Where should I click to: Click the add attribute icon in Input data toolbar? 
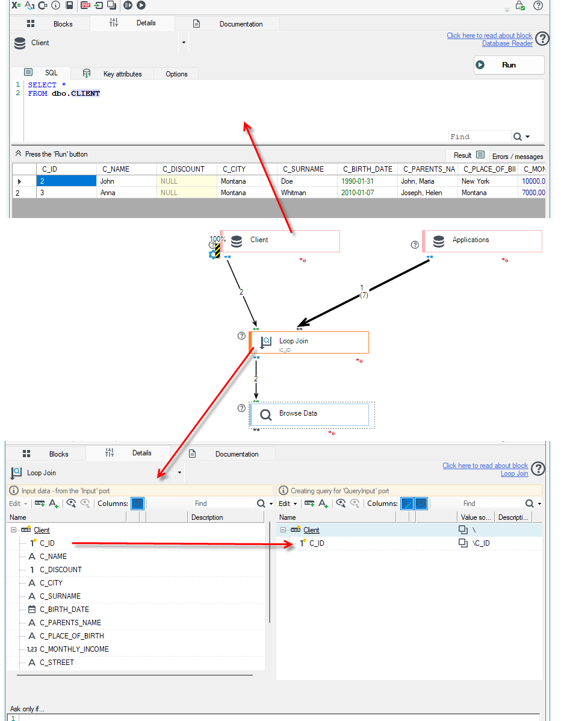40,504
